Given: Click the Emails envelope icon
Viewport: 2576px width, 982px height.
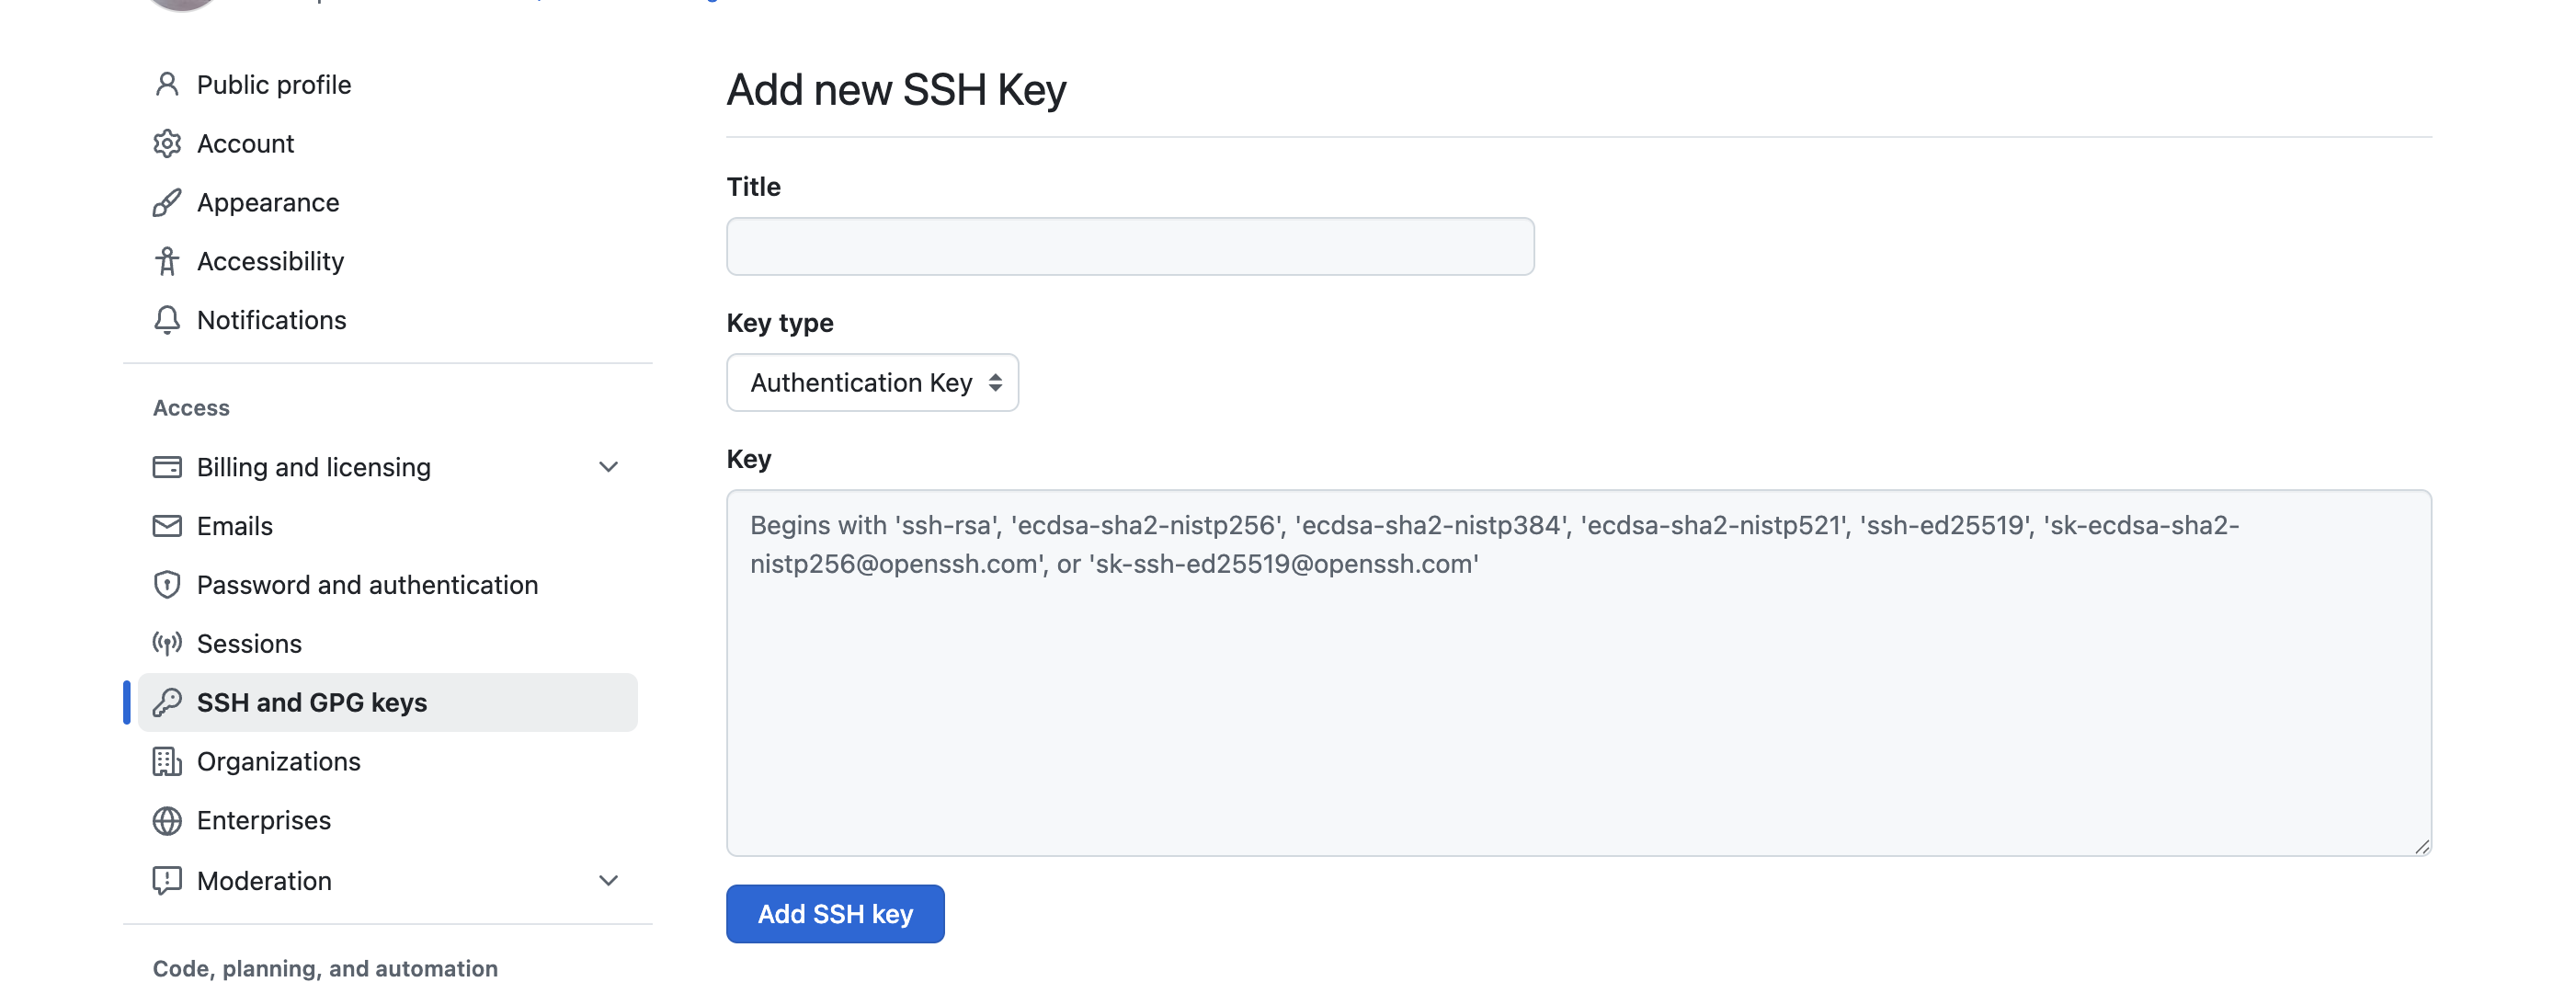Looking at the screenshot, I should tap(167, 526).
